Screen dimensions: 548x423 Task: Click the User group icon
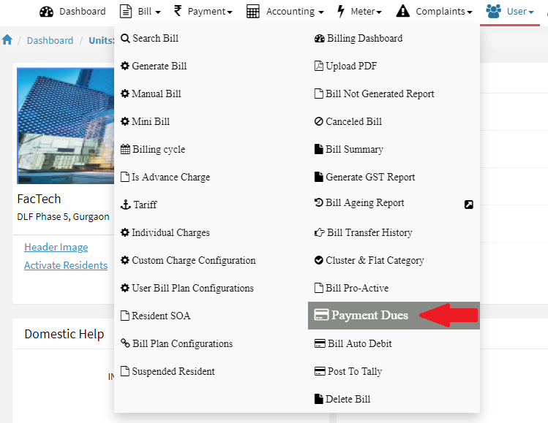tap(493, 11)
